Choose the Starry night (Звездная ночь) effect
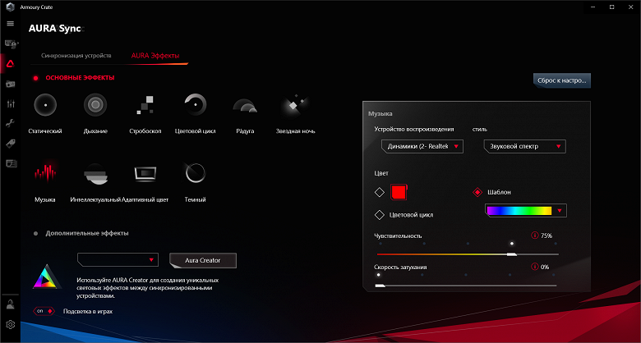The height and width of the screenshot is (343, 641). point(295,105)
